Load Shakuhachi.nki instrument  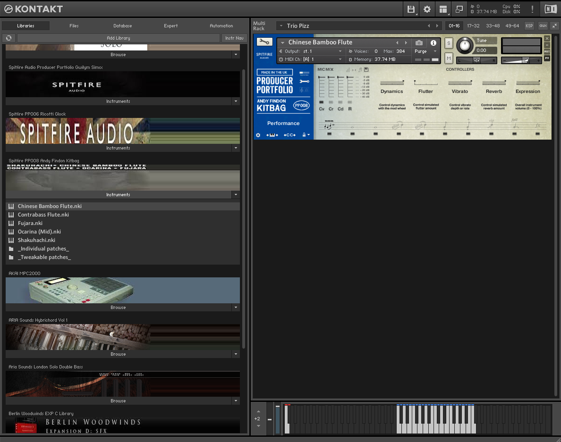tap(36, 240)
